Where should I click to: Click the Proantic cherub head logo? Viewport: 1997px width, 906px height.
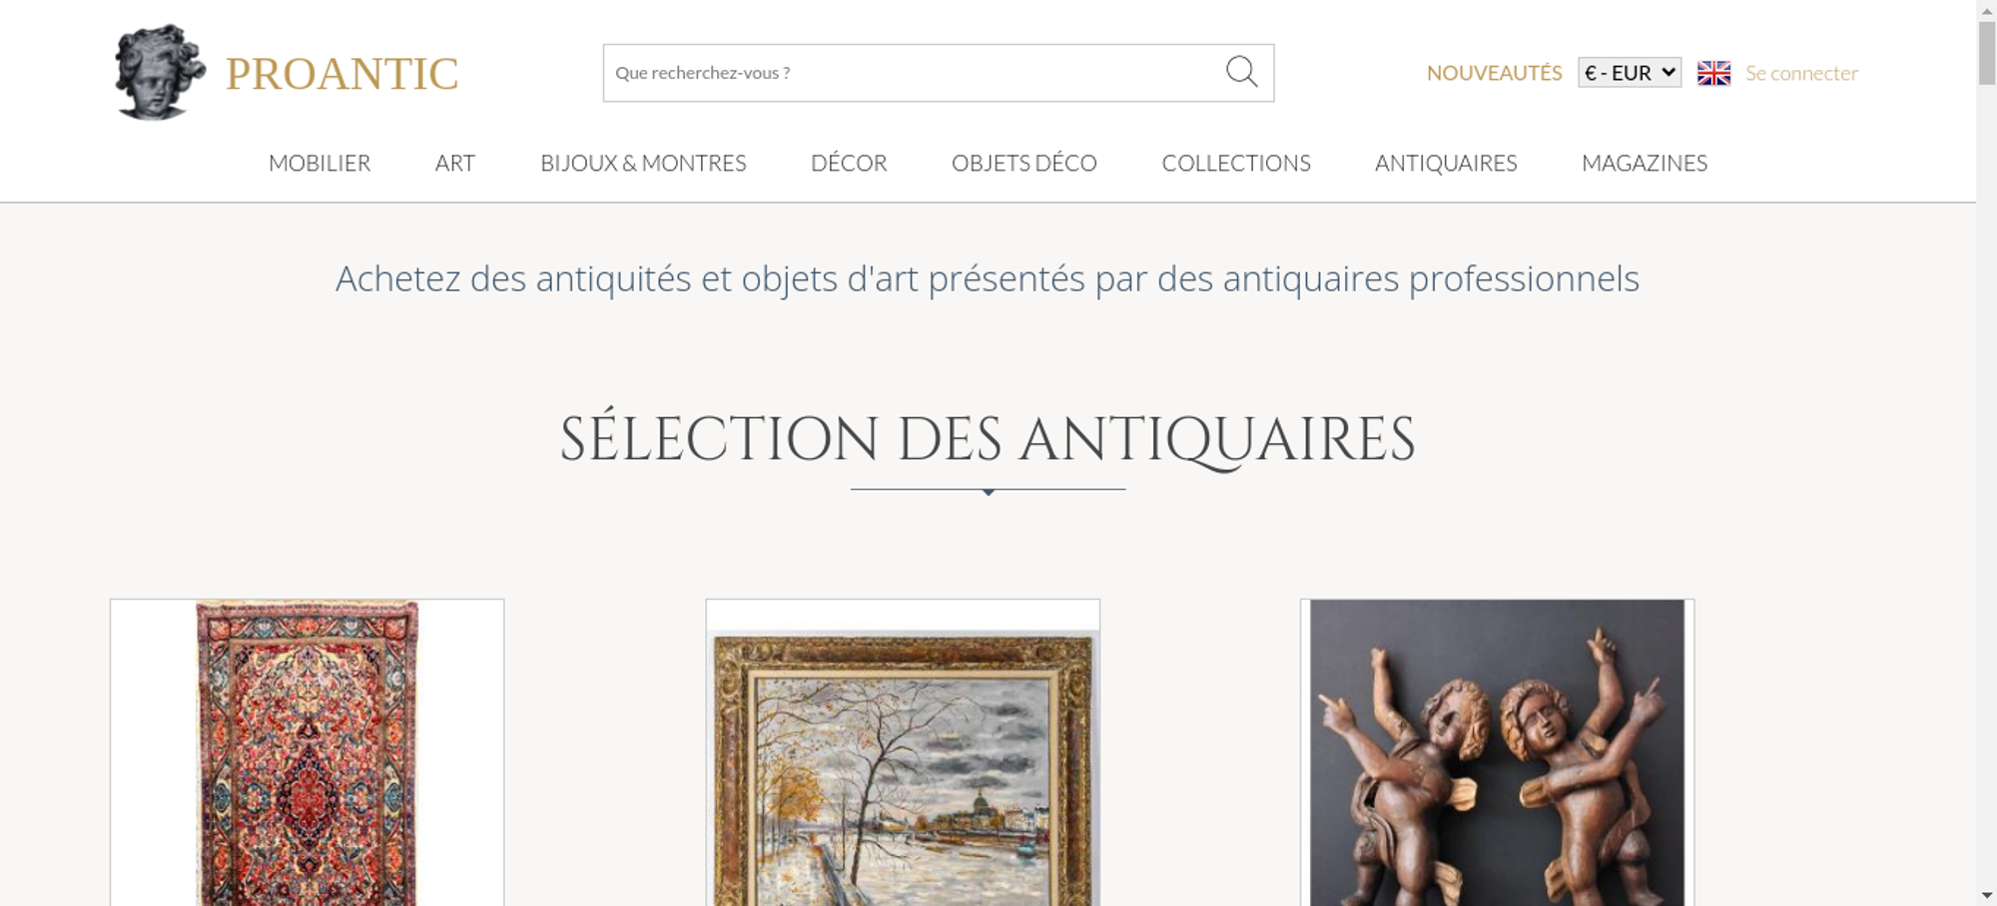coord(160,72)
